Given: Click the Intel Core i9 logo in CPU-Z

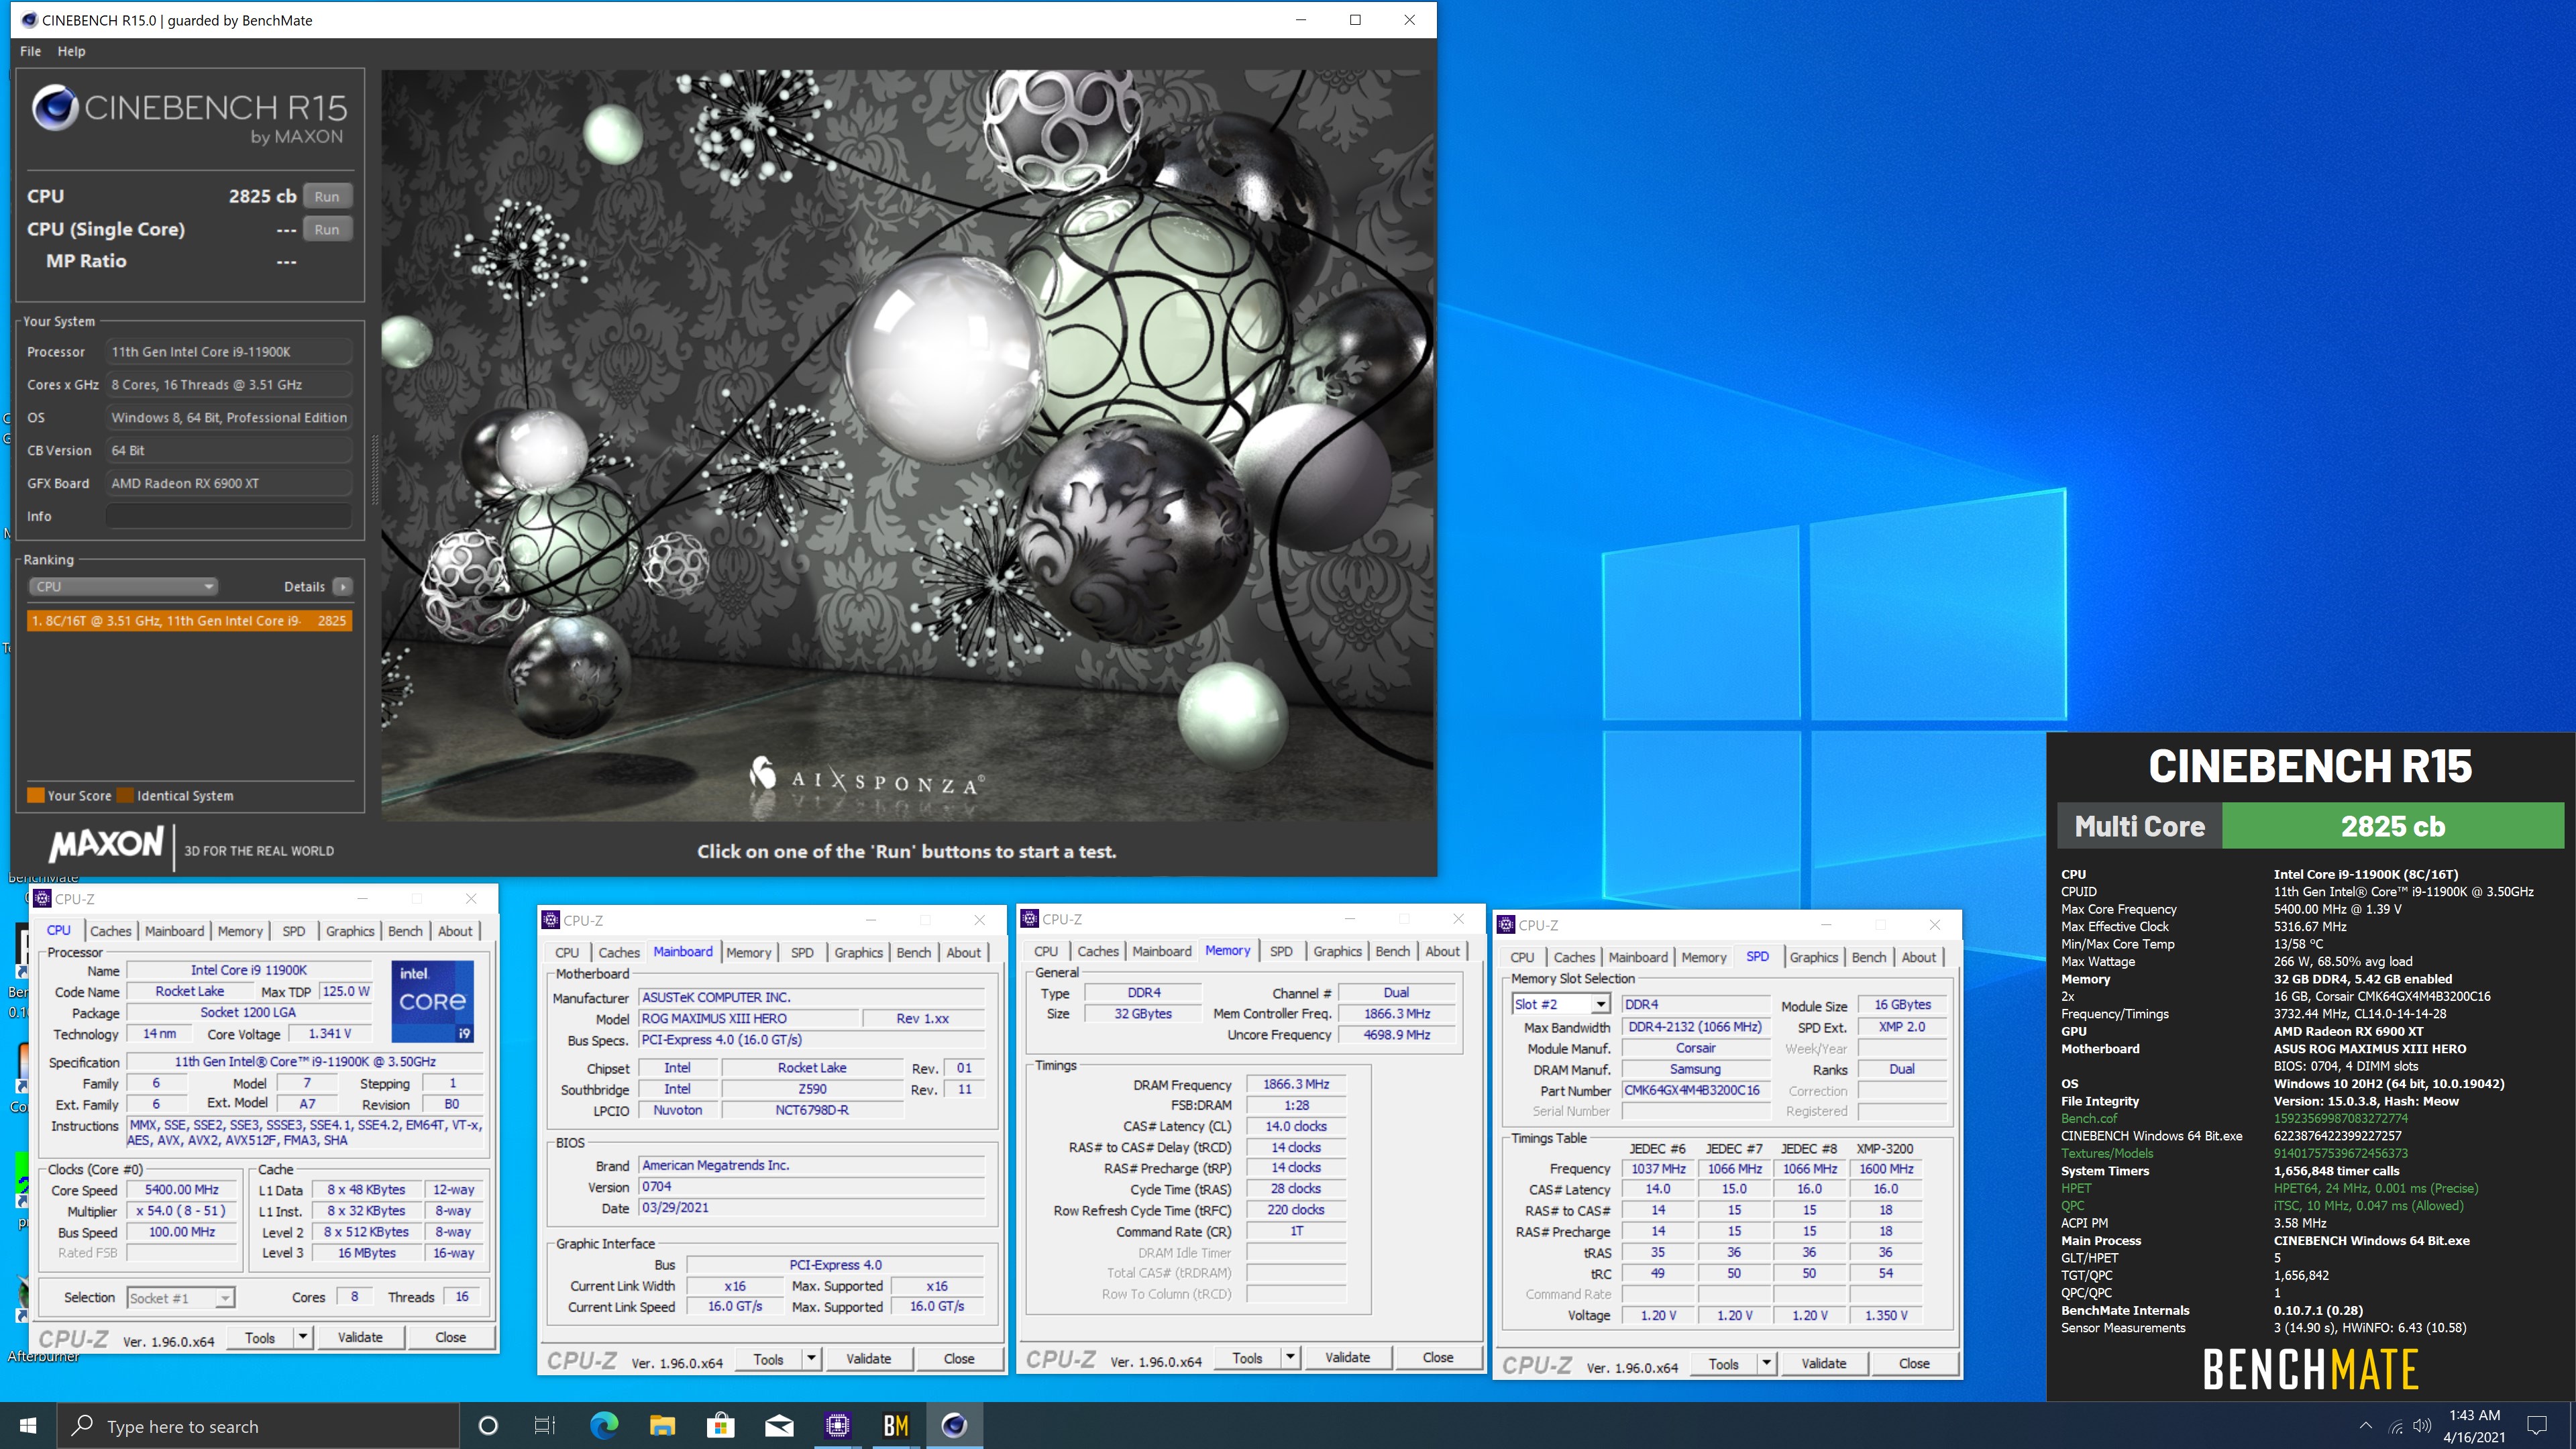Looking at the screenshot, I should pos(432,1000).
